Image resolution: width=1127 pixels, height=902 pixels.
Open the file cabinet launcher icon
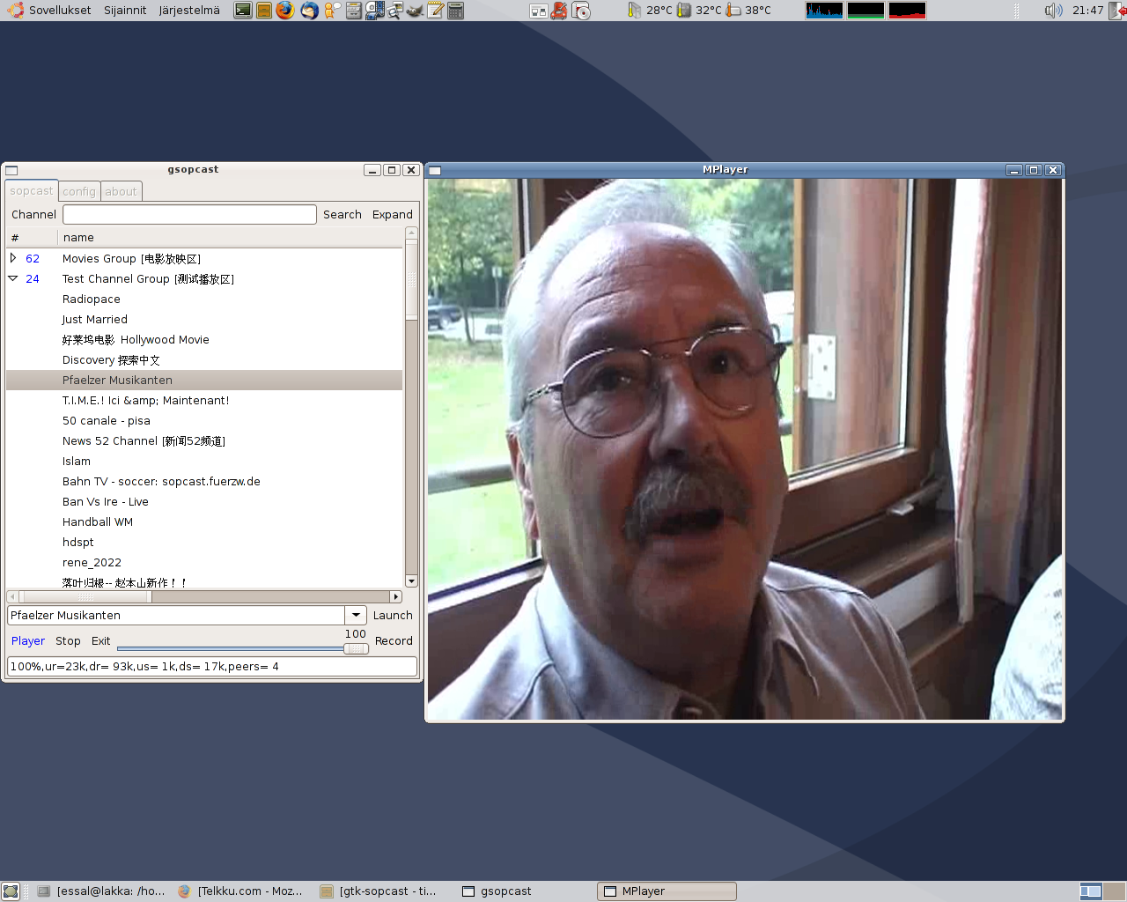tap(263, 11)
